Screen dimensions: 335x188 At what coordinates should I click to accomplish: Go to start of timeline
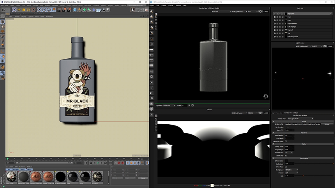coord(86,163)
